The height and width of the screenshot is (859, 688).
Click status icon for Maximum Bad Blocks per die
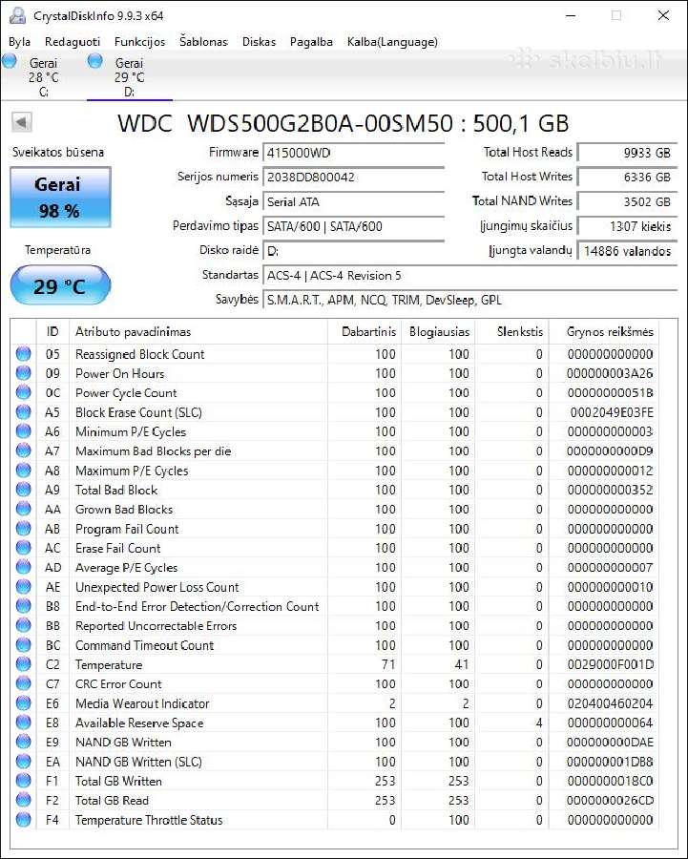[24, 450]
